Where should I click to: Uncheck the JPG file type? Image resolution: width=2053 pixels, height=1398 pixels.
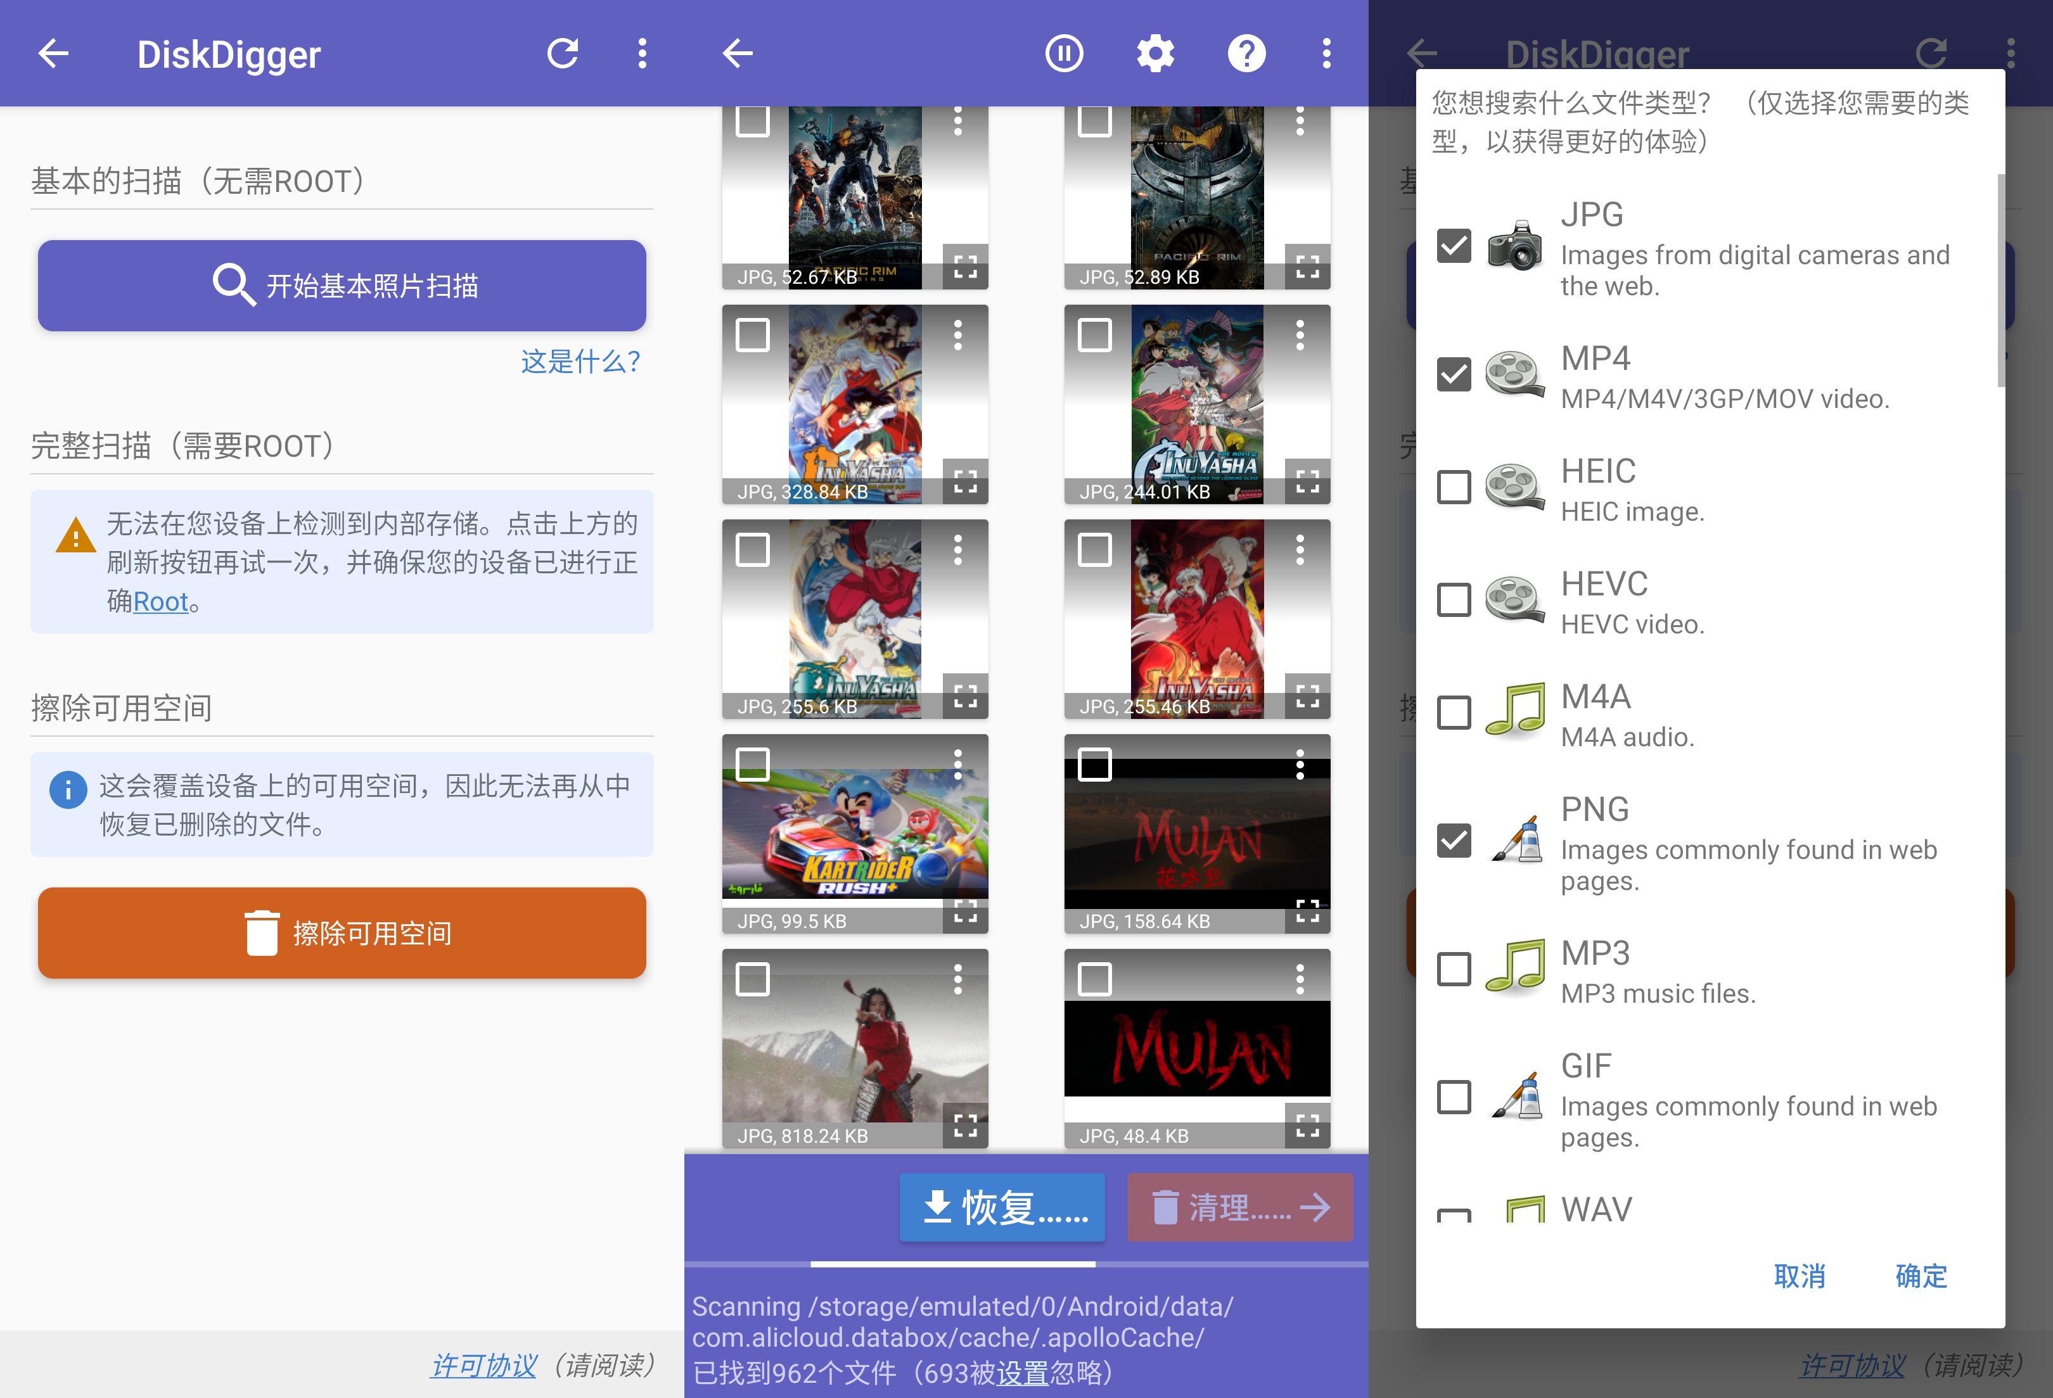(x=1453, y=246)
